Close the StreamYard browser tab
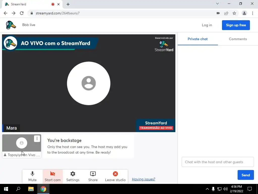258x194 pixels. tap(58, 4)
